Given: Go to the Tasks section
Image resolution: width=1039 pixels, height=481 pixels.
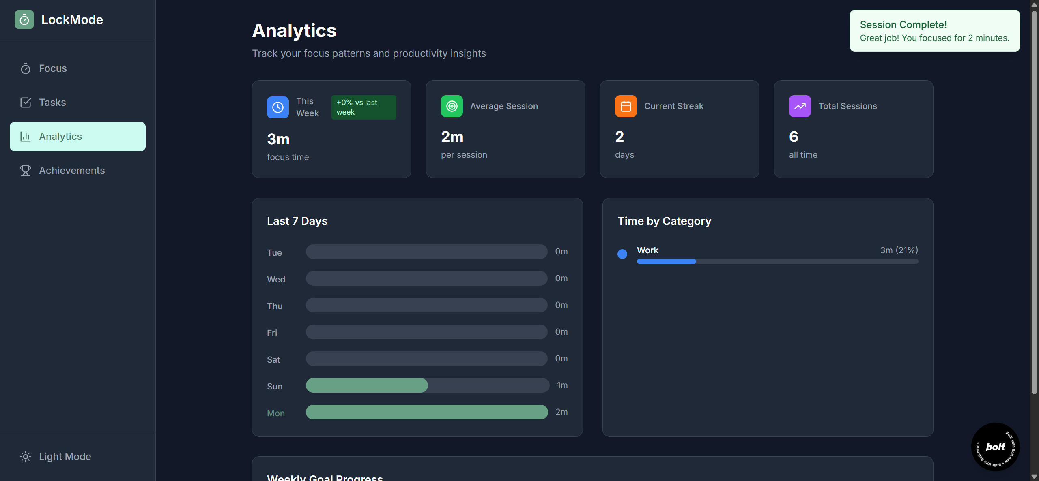Looking at the screenshot, I should (52, 103).
